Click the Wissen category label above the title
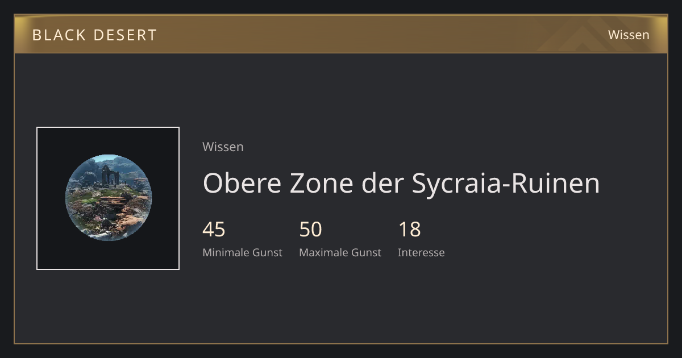682x358 pixels. click(223, 147)
